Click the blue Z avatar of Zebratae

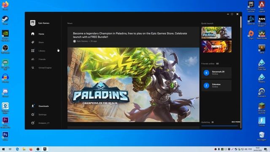coord(206,85)
